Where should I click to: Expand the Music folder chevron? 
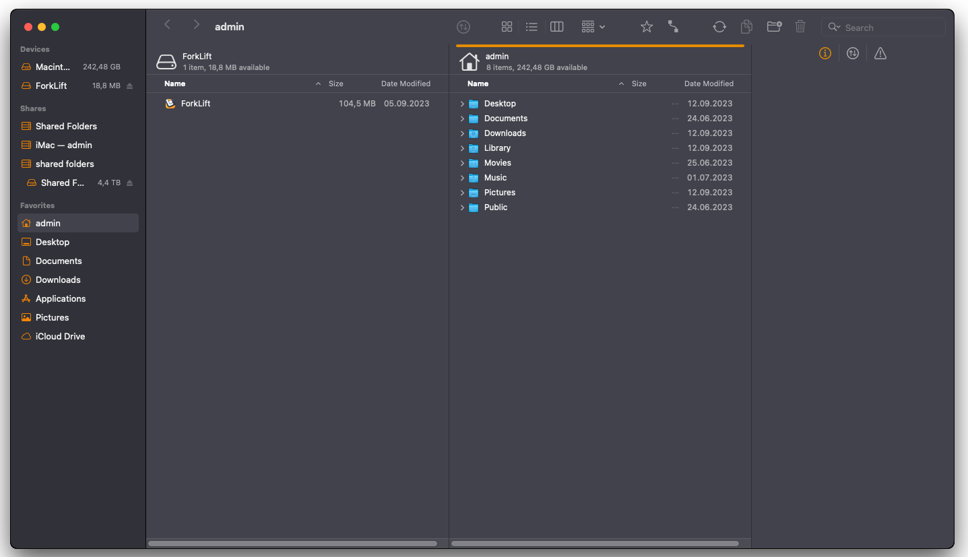click(462, 178)
